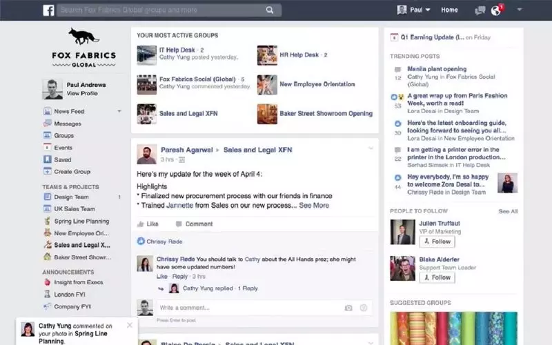Open the News Feed sidebar item

tap(69, 111)
